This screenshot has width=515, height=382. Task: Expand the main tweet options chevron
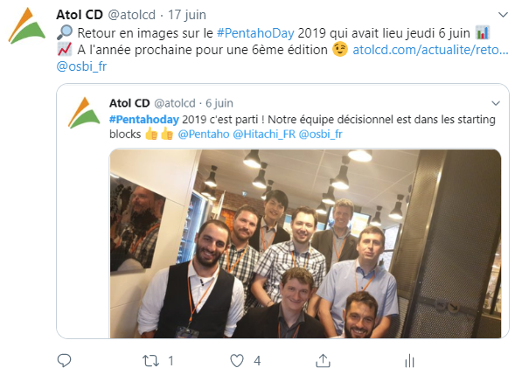tap(503, 15)
